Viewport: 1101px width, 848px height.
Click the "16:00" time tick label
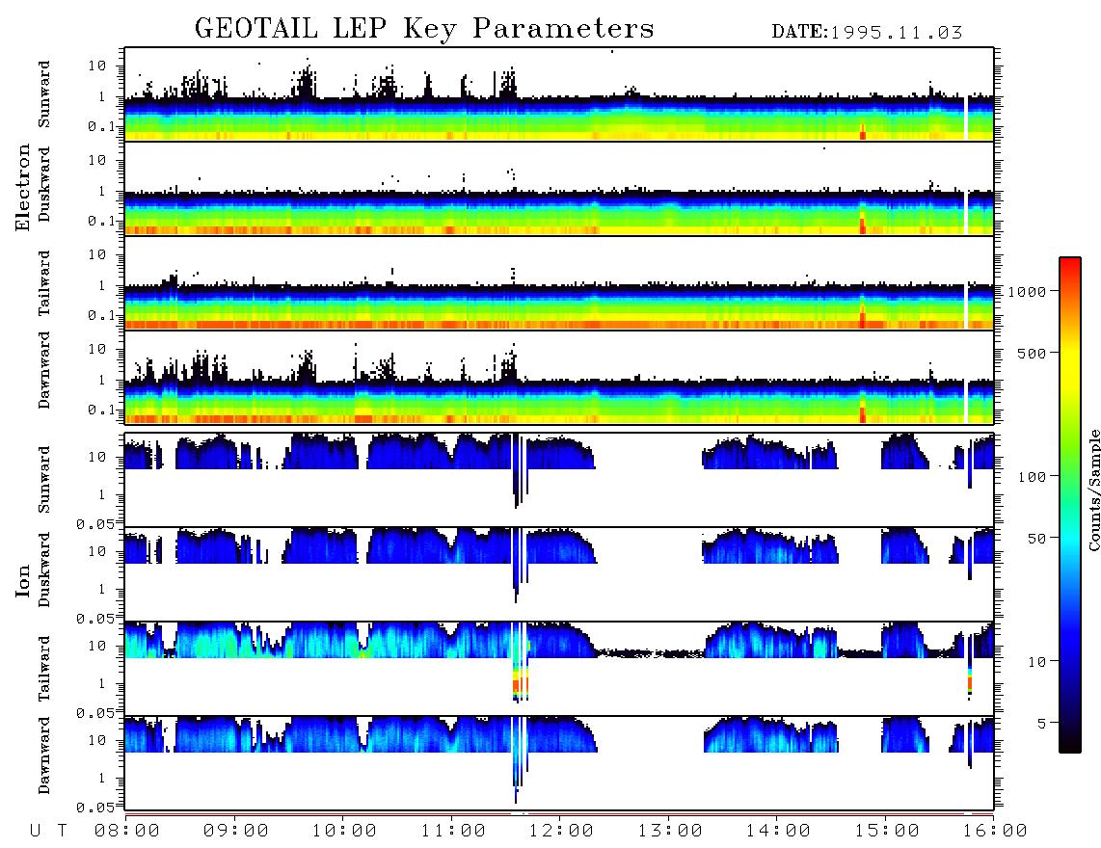(x=995, y=831)
